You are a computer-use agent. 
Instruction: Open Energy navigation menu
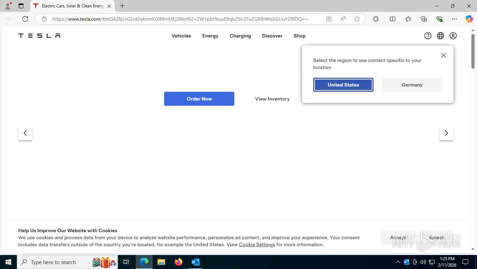click(210, 36)
